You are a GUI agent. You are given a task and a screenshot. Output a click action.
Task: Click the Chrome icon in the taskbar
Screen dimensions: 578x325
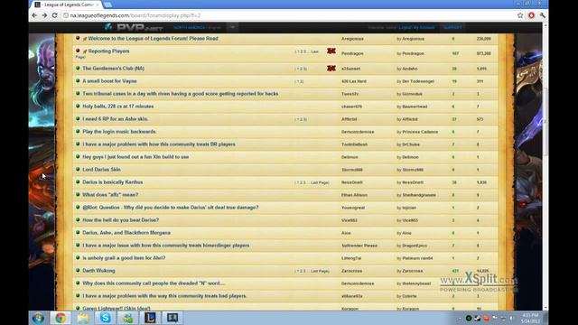(x=61, y=318)
